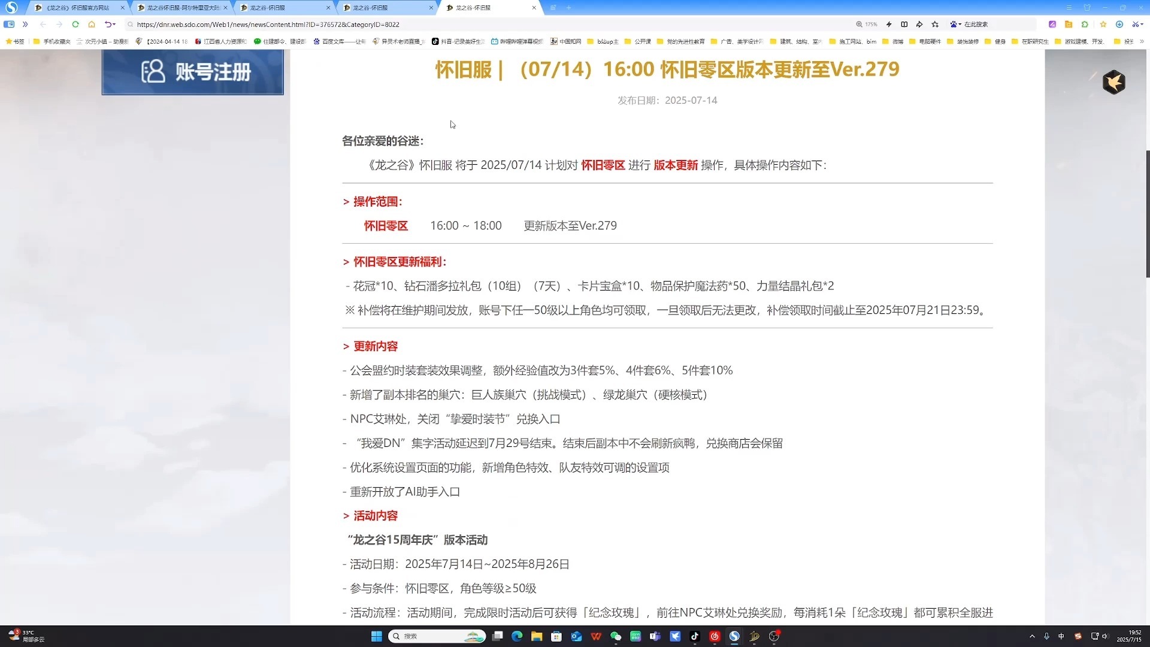This screenshot has height=647, width=1150.
Task: Click the share page arrow icon
Action: coord(919,25)
